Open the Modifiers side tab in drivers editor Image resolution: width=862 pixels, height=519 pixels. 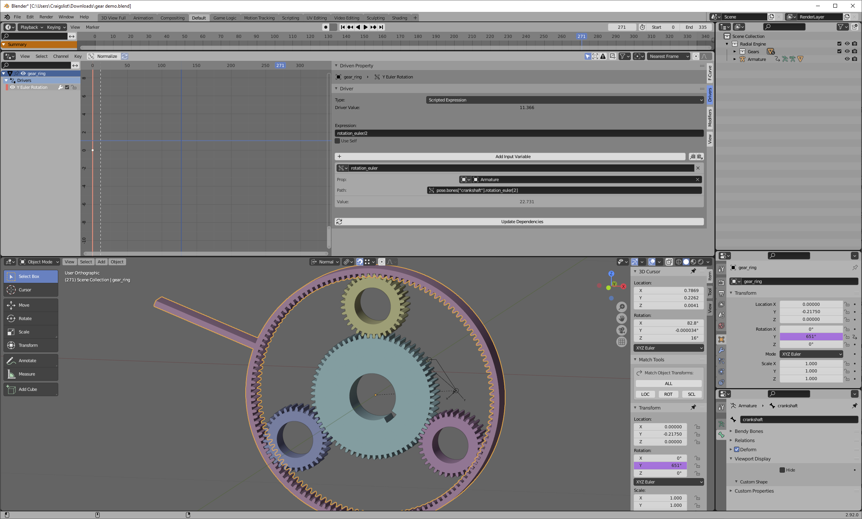click(710, 118)
